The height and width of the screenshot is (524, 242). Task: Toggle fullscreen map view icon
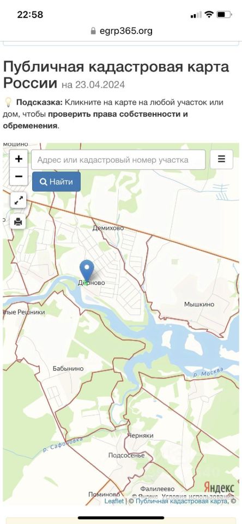coord(19,200)
